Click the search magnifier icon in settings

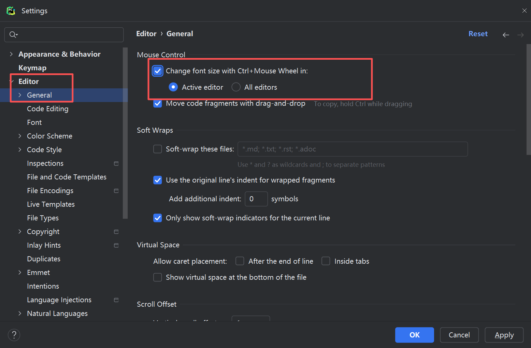click(13, 34)
